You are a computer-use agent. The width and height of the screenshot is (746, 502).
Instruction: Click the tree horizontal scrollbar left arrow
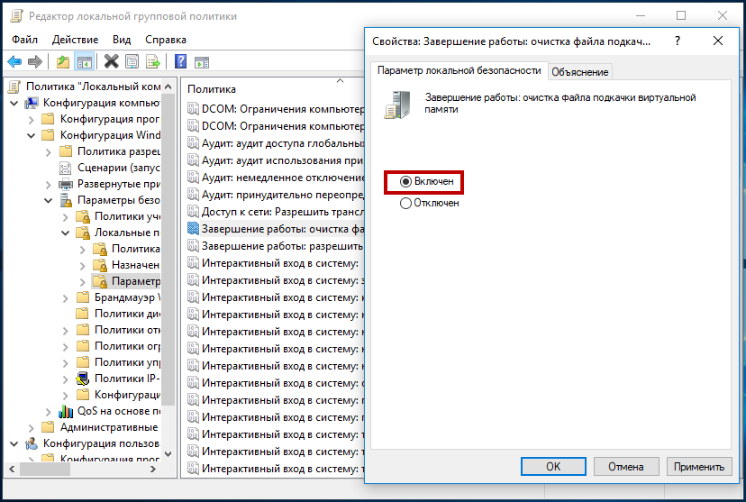pyautogui.click(x=12, y=470)
